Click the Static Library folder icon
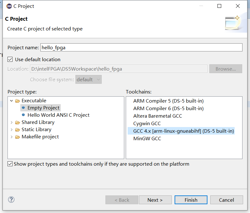The image size is (250, 213). point(18,130)
